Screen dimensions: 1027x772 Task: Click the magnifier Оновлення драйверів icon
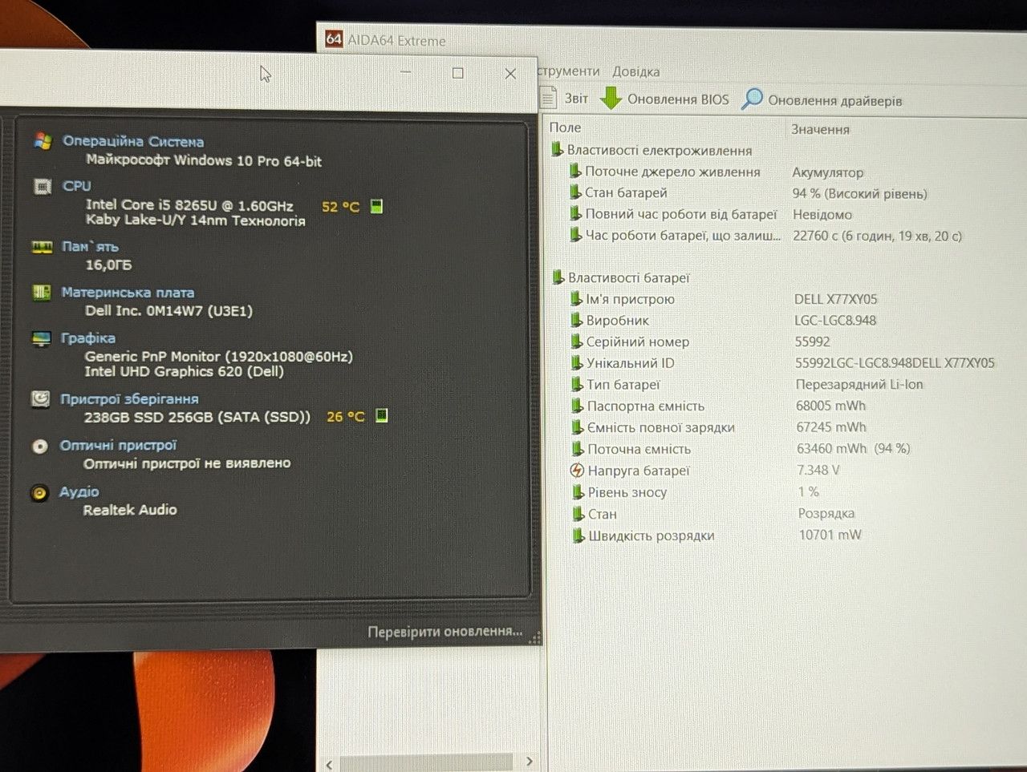point(752,99)
